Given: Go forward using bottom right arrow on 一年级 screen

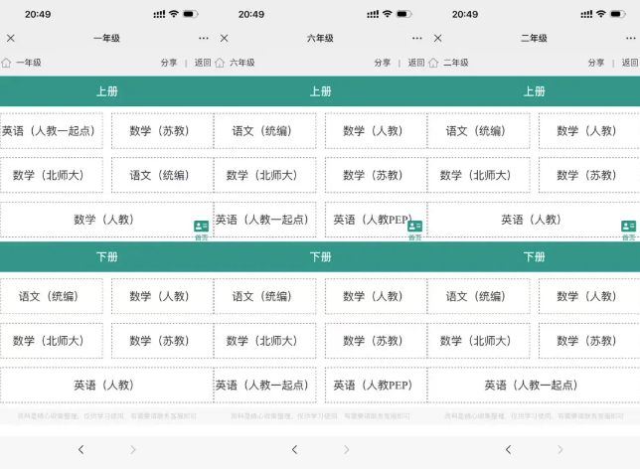Looking at the screenshot, I should click(x=133, y=449).
